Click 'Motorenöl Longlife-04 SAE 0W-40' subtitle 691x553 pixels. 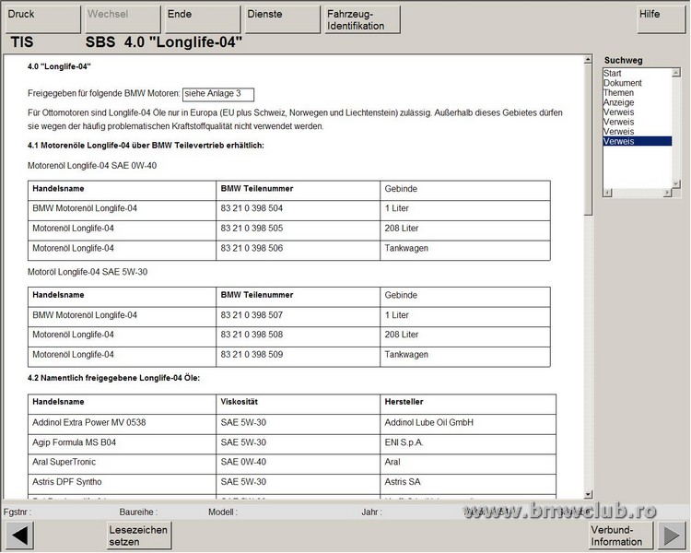[x=92, y=166]
